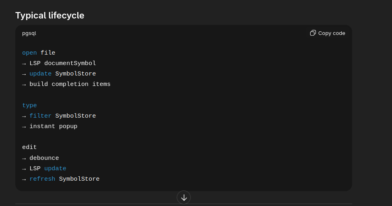
Task: Click the blue "refresh" keyword
Action: click(42, 179)
